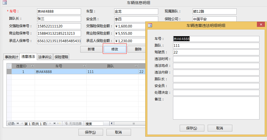
Task: Click the main form 路队长 field 张三
Action: click(59, 19)
